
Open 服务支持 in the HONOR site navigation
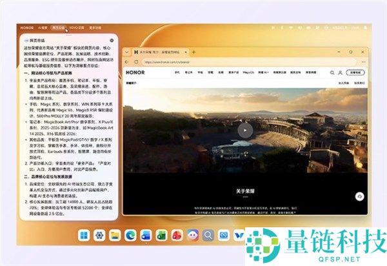coord(295,72)
